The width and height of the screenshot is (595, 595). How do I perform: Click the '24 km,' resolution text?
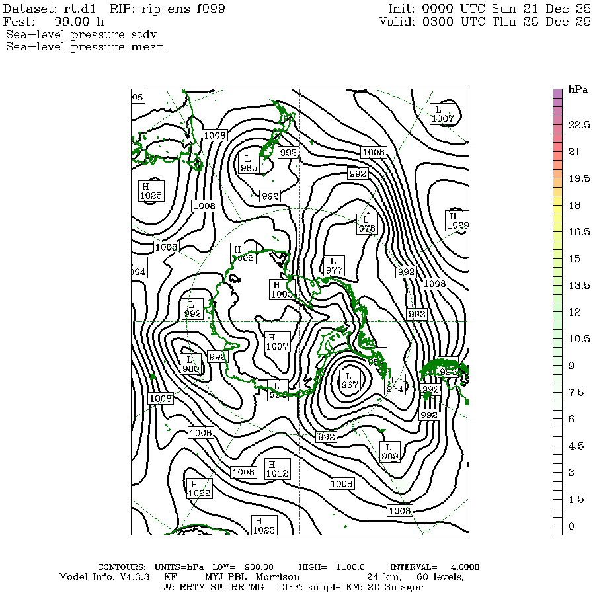pos(384,578)
